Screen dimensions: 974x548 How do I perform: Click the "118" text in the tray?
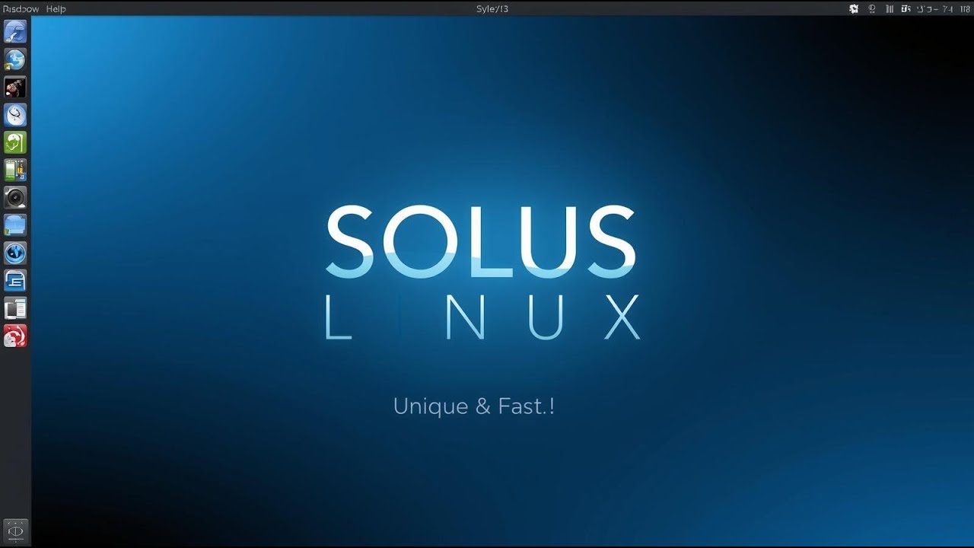(x=965, y=9)
